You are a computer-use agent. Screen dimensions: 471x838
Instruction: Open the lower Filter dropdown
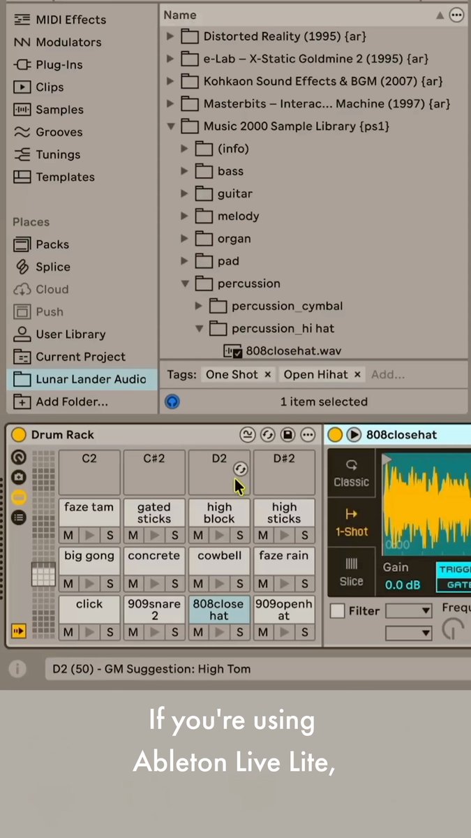click(409, 633)
